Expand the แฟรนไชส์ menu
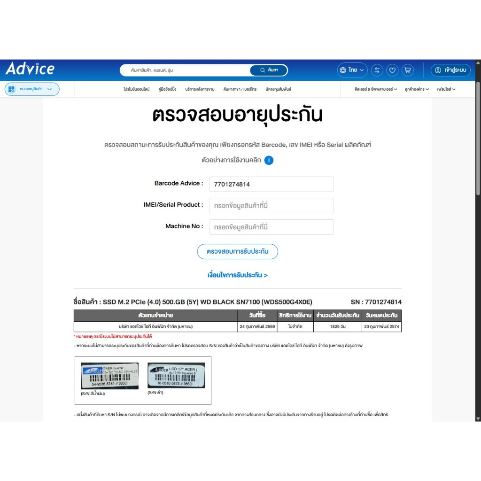 446,89
